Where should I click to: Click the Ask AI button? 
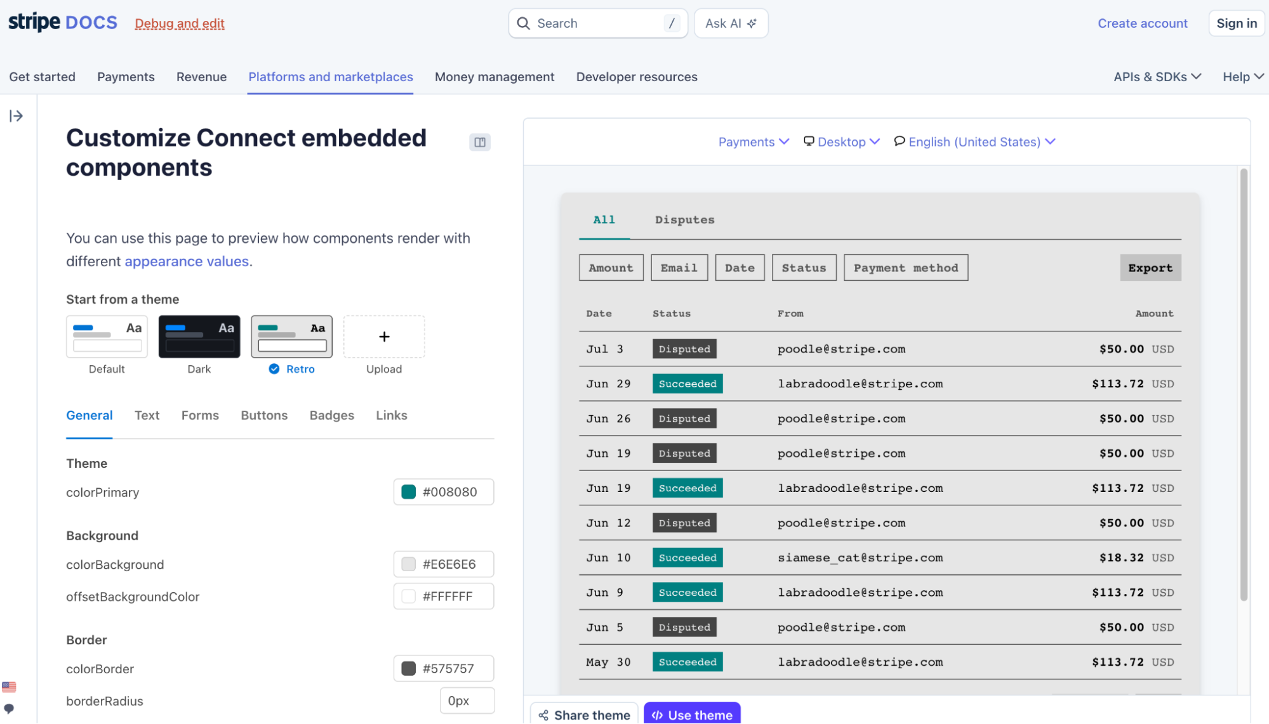tap(731, 23)
